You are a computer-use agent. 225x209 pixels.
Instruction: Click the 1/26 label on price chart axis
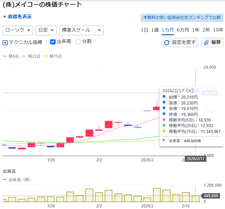click(x=51, y=160)
